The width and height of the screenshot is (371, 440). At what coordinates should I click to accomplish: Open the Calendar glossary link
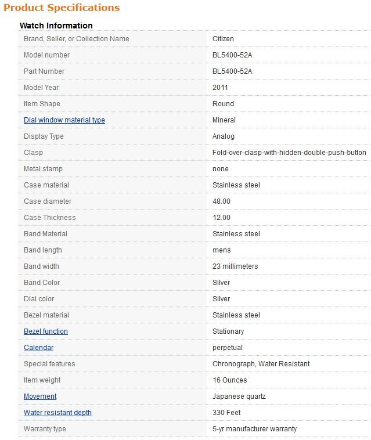(x=38, y=348)
